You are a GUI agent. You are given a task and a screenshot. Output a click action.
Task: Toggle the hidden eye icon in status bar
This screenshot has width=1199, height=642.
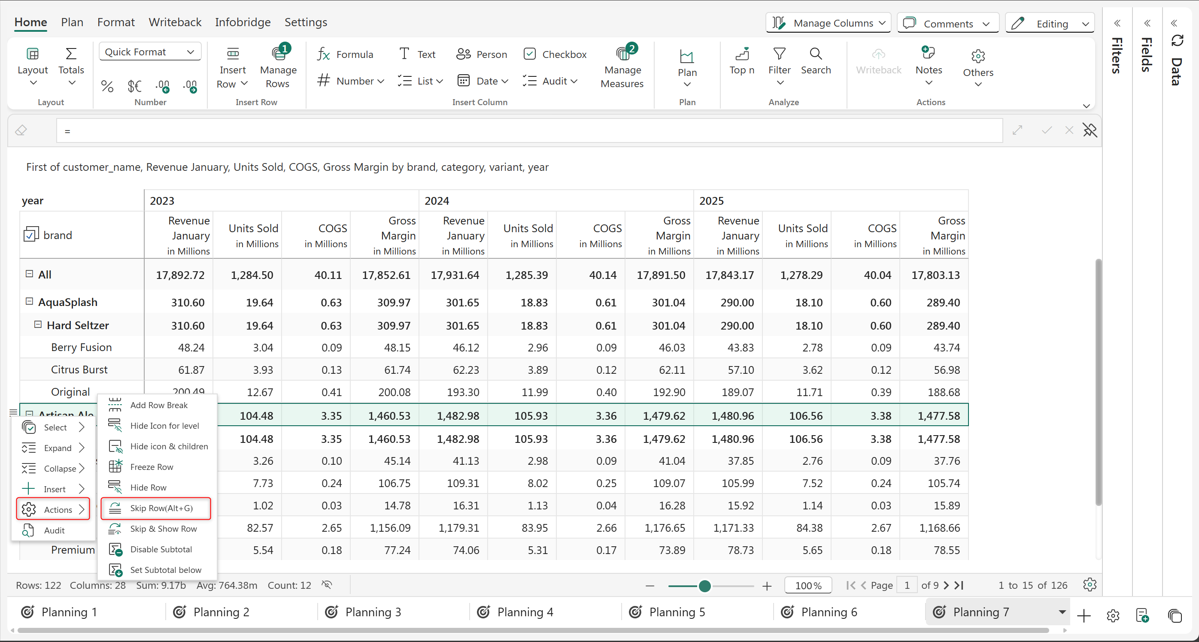tap(327, 585)
